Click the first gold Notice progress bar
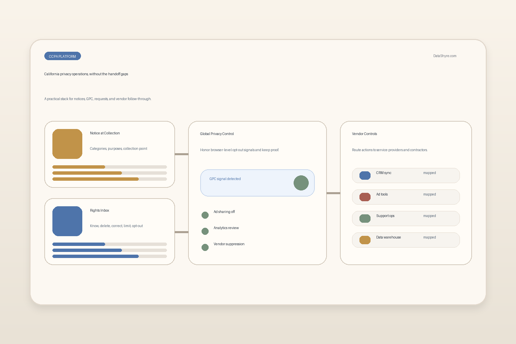Screen dimensions: 516x344 point(110,167)
